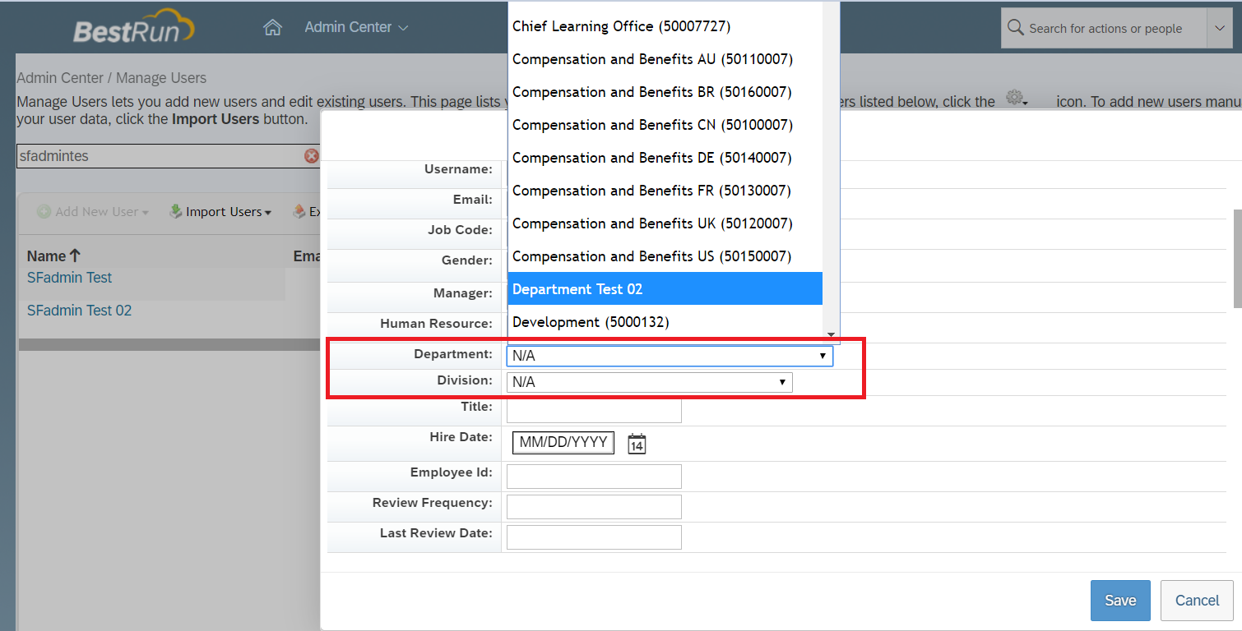Sort by Name column arrow
1242x631 pixels.
[x=75, y=256]
